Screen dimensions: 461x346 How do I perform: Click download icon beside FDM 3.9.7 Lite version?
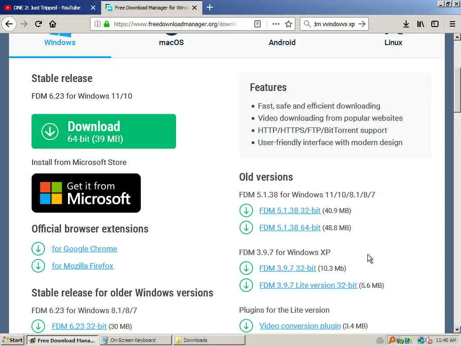(x=246, y=285)
